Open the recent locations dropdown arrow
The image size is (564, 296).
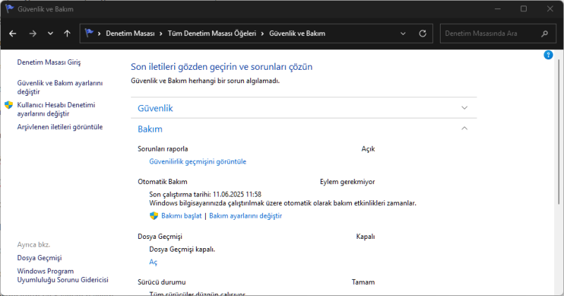point(50,33)
